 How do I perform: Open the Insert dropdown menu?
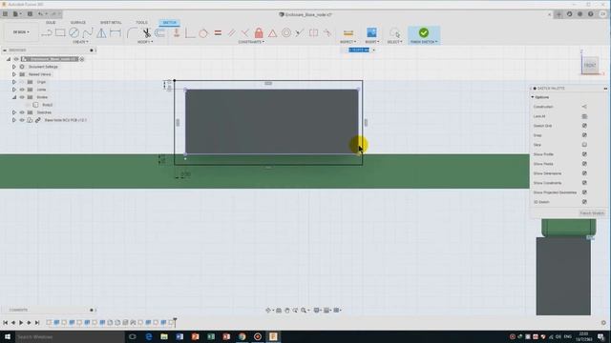coord(371,42)
